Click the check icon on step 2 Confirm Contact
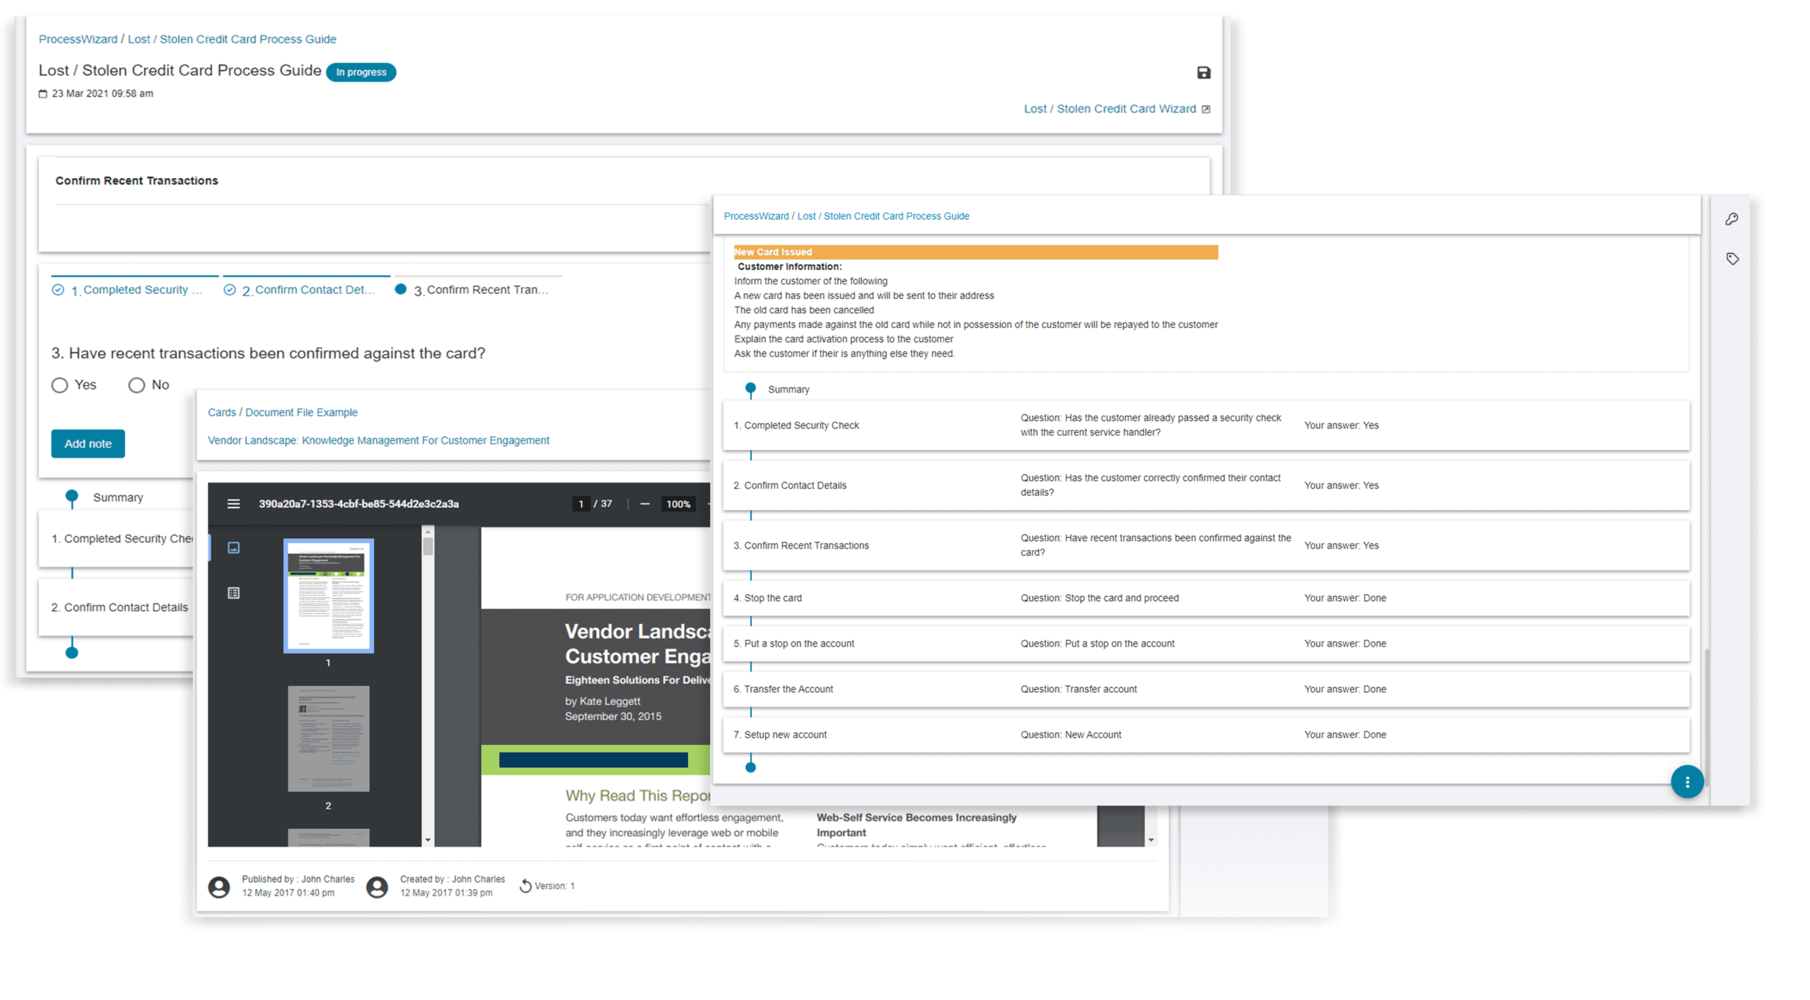The height and width of the screenshot is (1000, 1810). pyautogui.click(x=230, y=290)
